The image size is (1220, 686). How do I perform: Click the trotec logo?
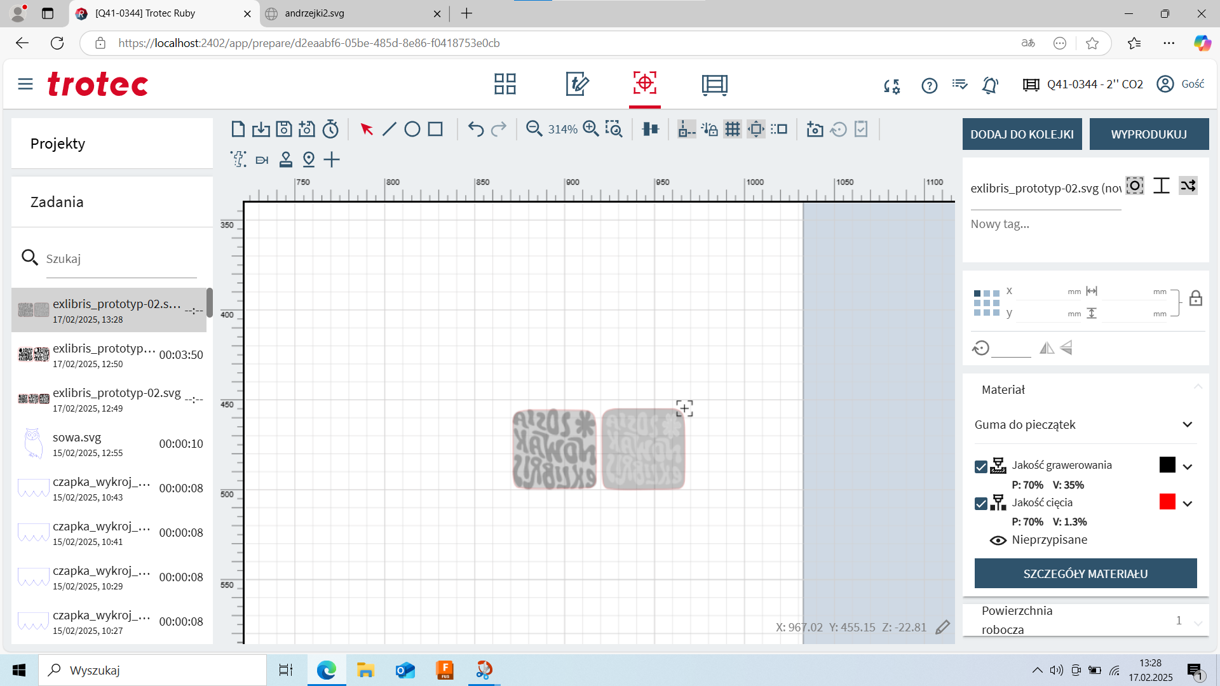click(98, 84)
